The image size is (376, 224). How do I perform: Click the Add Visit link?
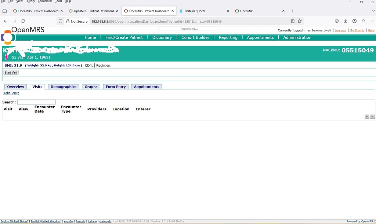[11, 93]
